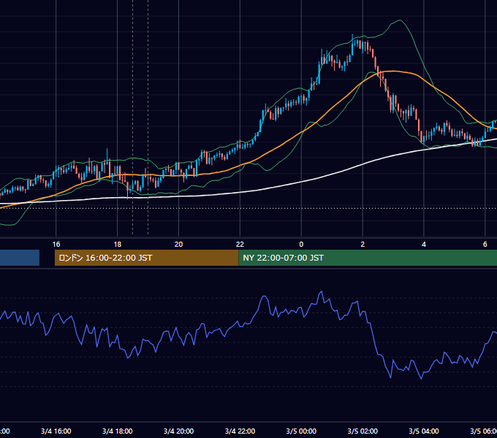497x438 pixels.
Task: Click the 2 hour label on upper axis
Action: [363, 245]
